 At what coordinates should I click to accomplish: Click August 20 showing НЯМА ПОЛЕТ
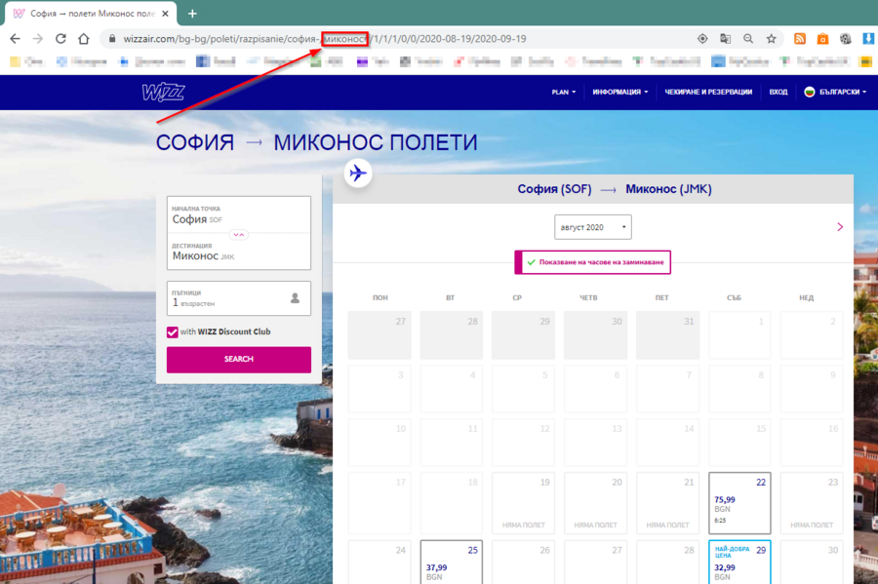595,503
